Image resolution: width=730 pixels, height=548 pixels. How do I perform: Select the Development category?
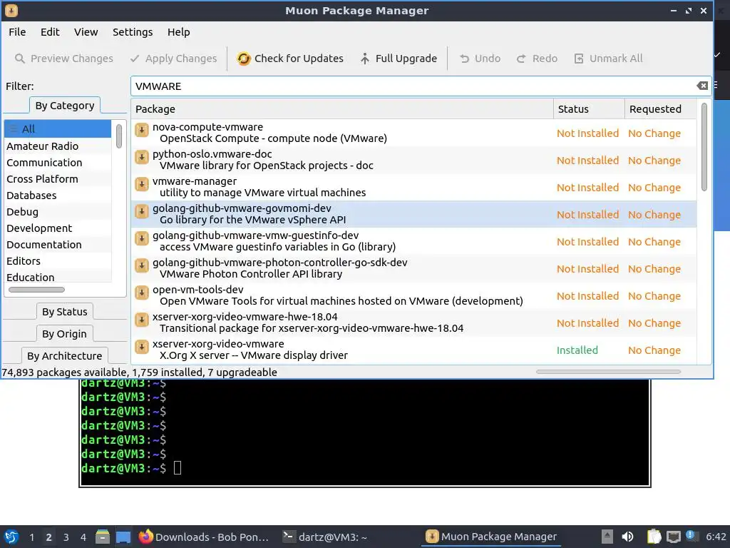tap(58, 228)
